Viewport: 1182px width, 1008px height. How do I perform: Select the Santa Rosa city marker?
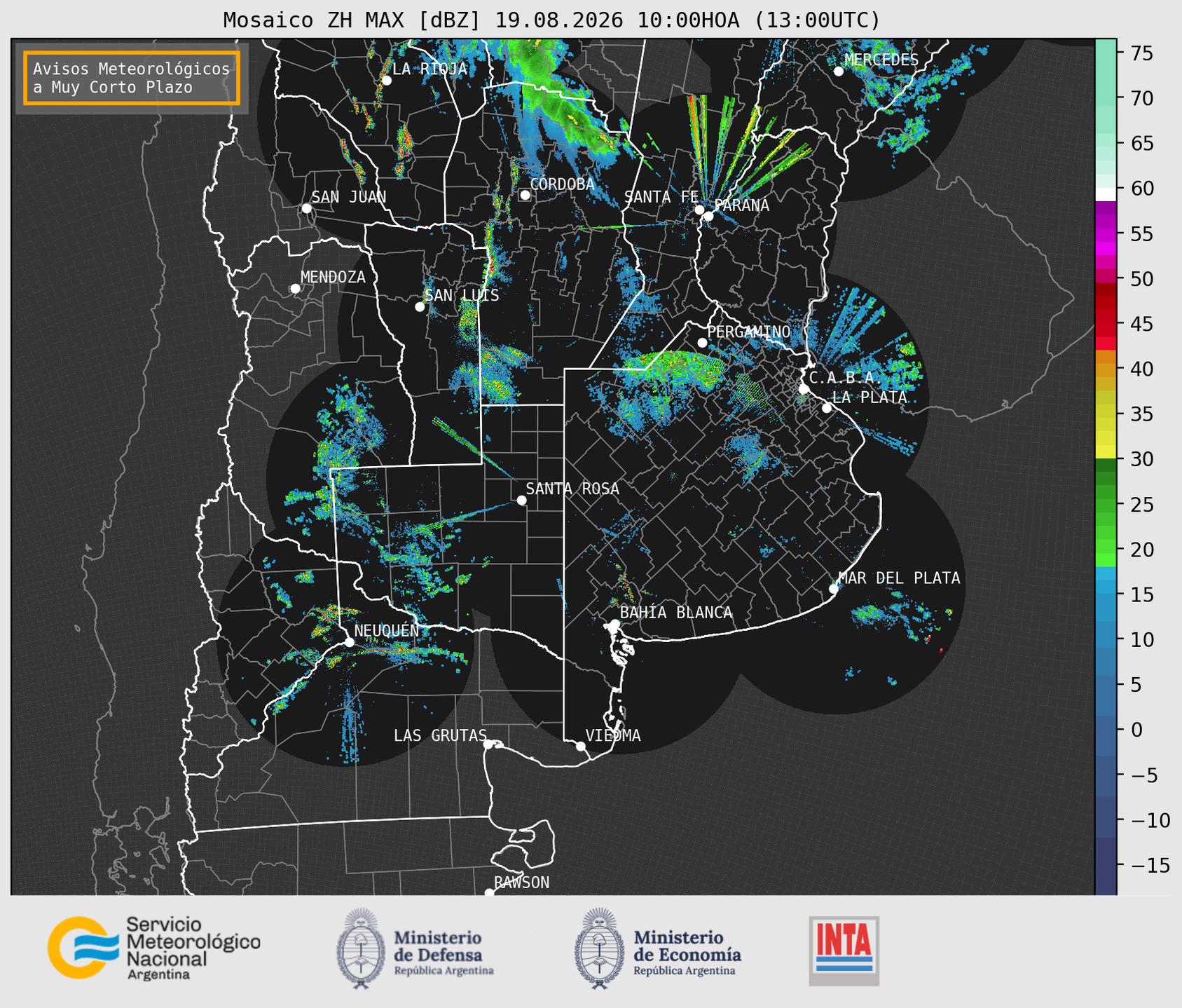[521, 500]
